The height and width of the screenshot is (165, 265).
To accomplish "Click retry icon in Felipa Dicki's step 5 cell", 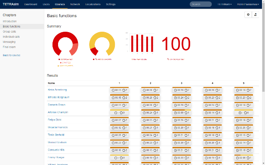I will tap(248, 120).
